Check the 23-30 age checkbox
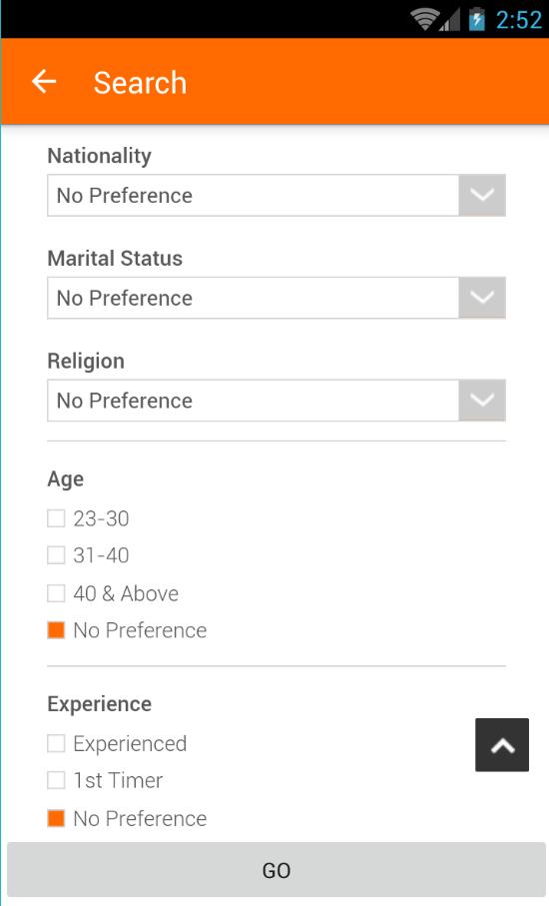This screenshot has width=549, height=906. 56,518
